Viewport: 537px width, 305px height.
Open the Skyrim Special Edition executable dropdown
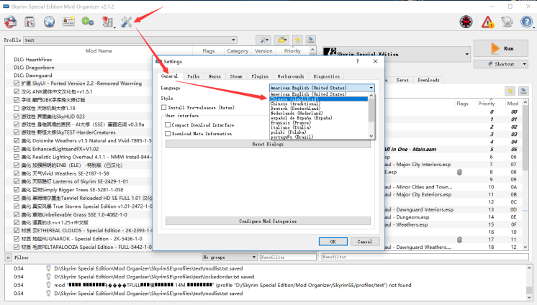(397, 54)
